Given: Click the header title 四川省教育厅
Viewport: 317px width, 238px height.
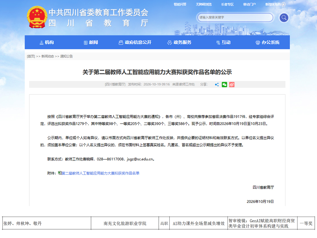Looking at the screenshot, I should click(x=98, y=23).
